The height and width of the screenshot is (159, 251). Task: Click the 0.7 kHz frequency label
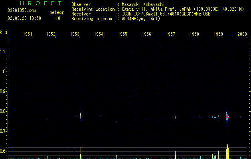pyautogui.click(x=3, y=131)
